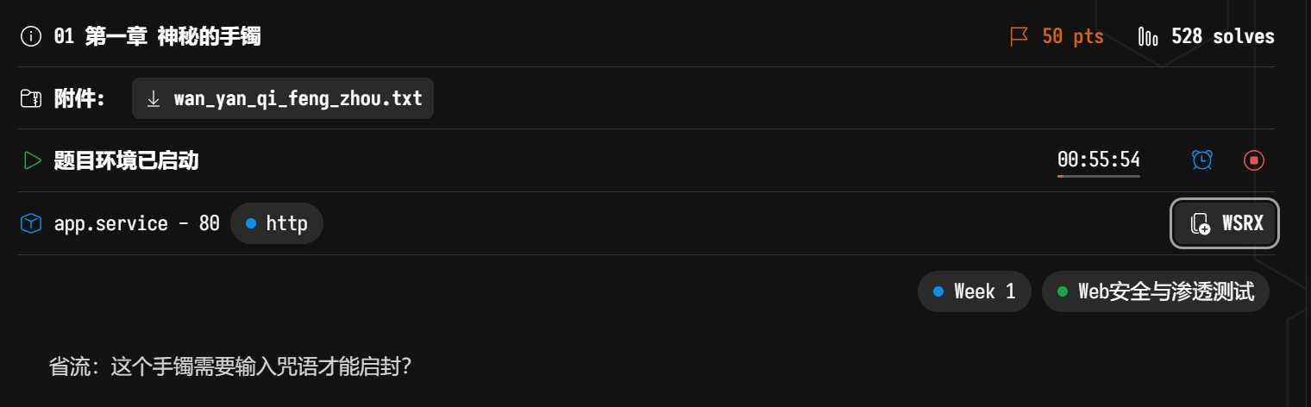Click the solves bar chart icon
The width and height of the screenshot is (1311, 407).
pyautogui.click(x=1148, y=36)
